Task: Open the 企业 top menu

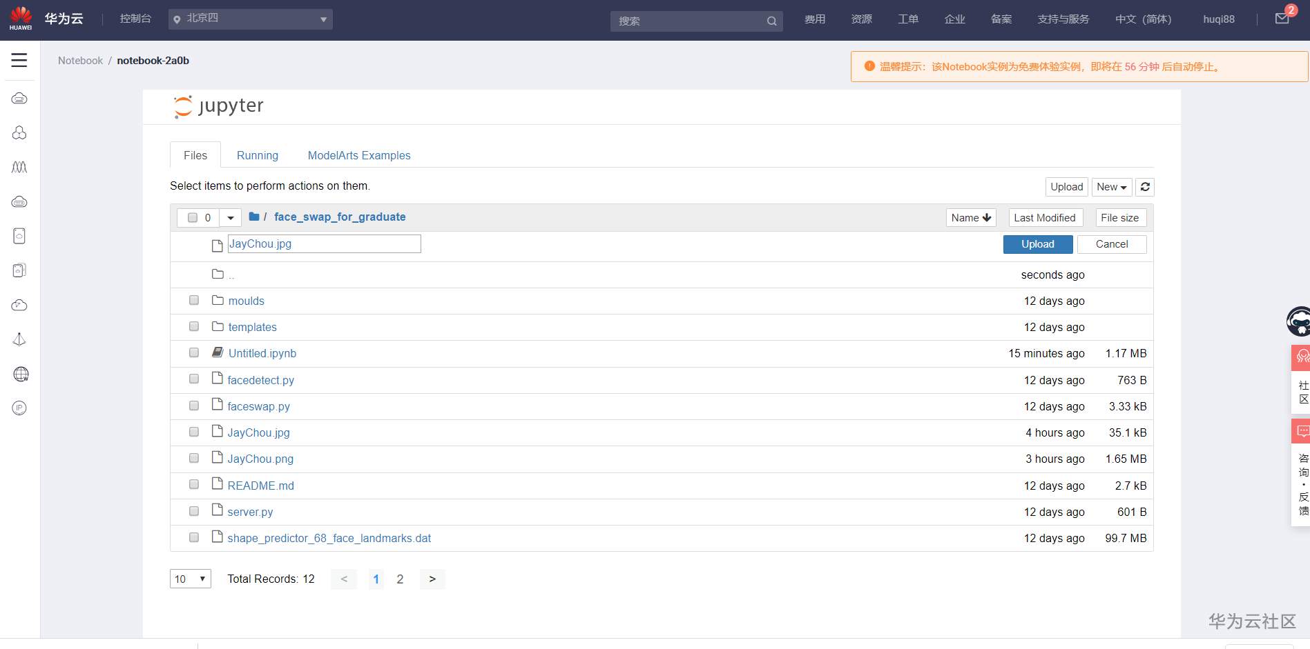Action: click(x=955, y=19)
